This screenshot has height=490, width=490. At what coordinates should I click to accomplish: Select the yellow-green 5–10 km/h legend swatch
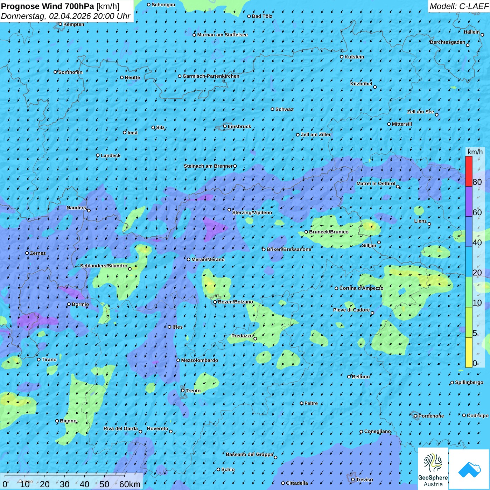469,322
